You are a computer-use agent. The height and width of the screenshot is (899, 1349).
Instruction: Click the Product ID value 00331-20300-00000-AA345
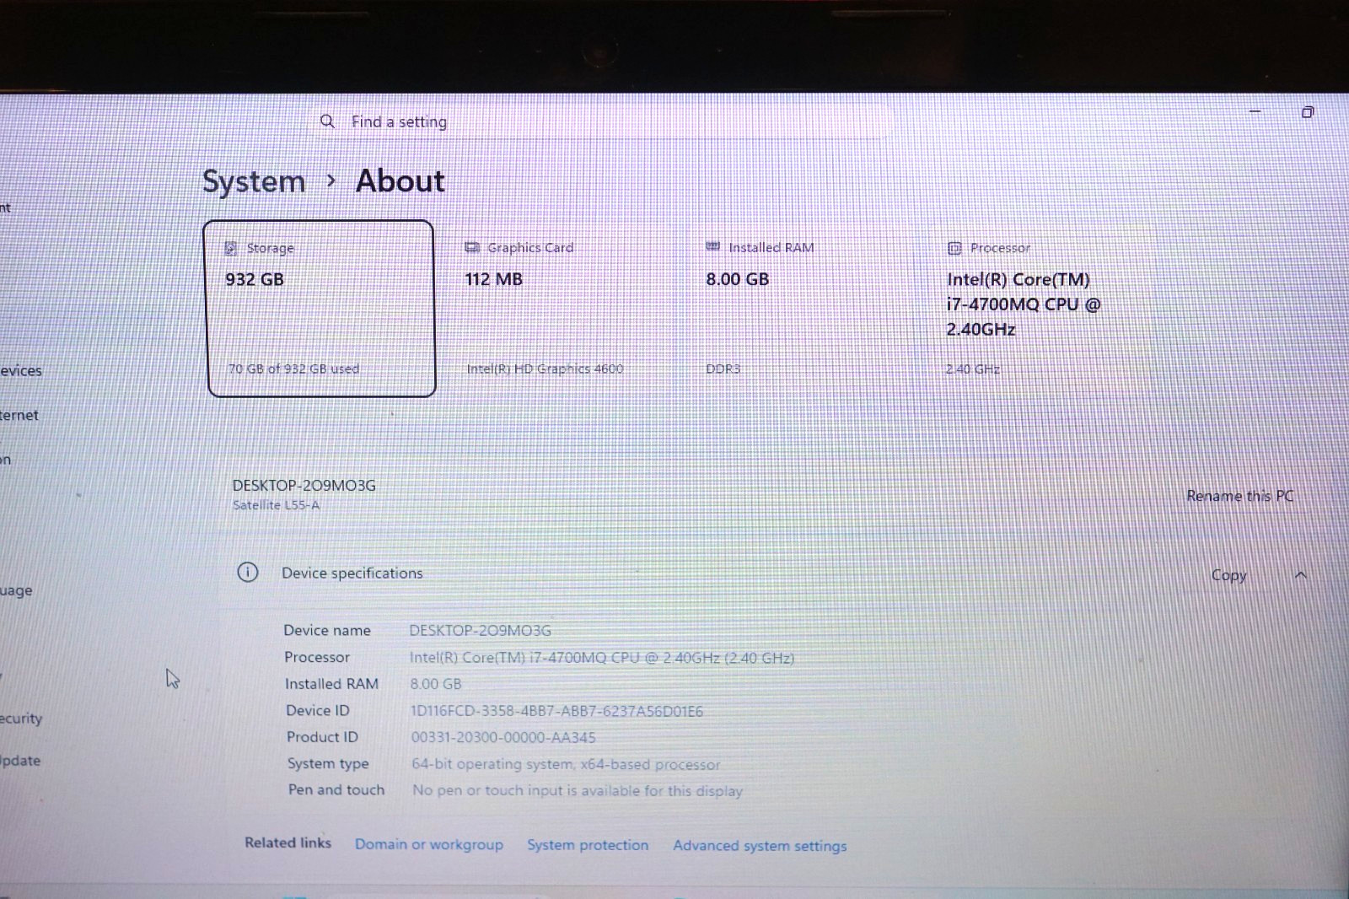pyautogui.click(x=503, y=737)
